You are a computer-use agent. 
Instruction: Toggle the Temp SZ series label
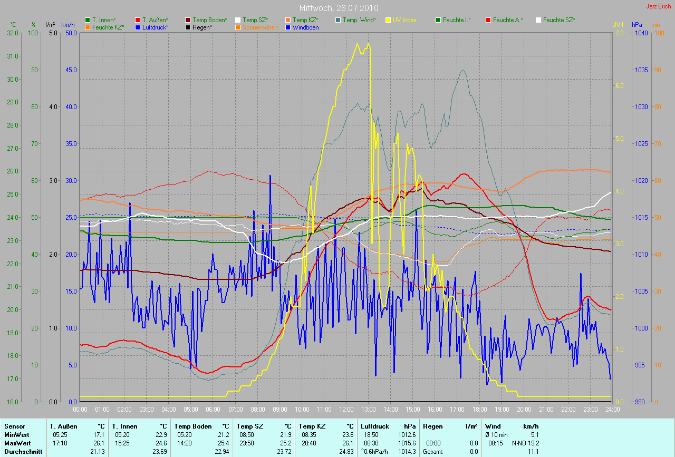point(255,20)
